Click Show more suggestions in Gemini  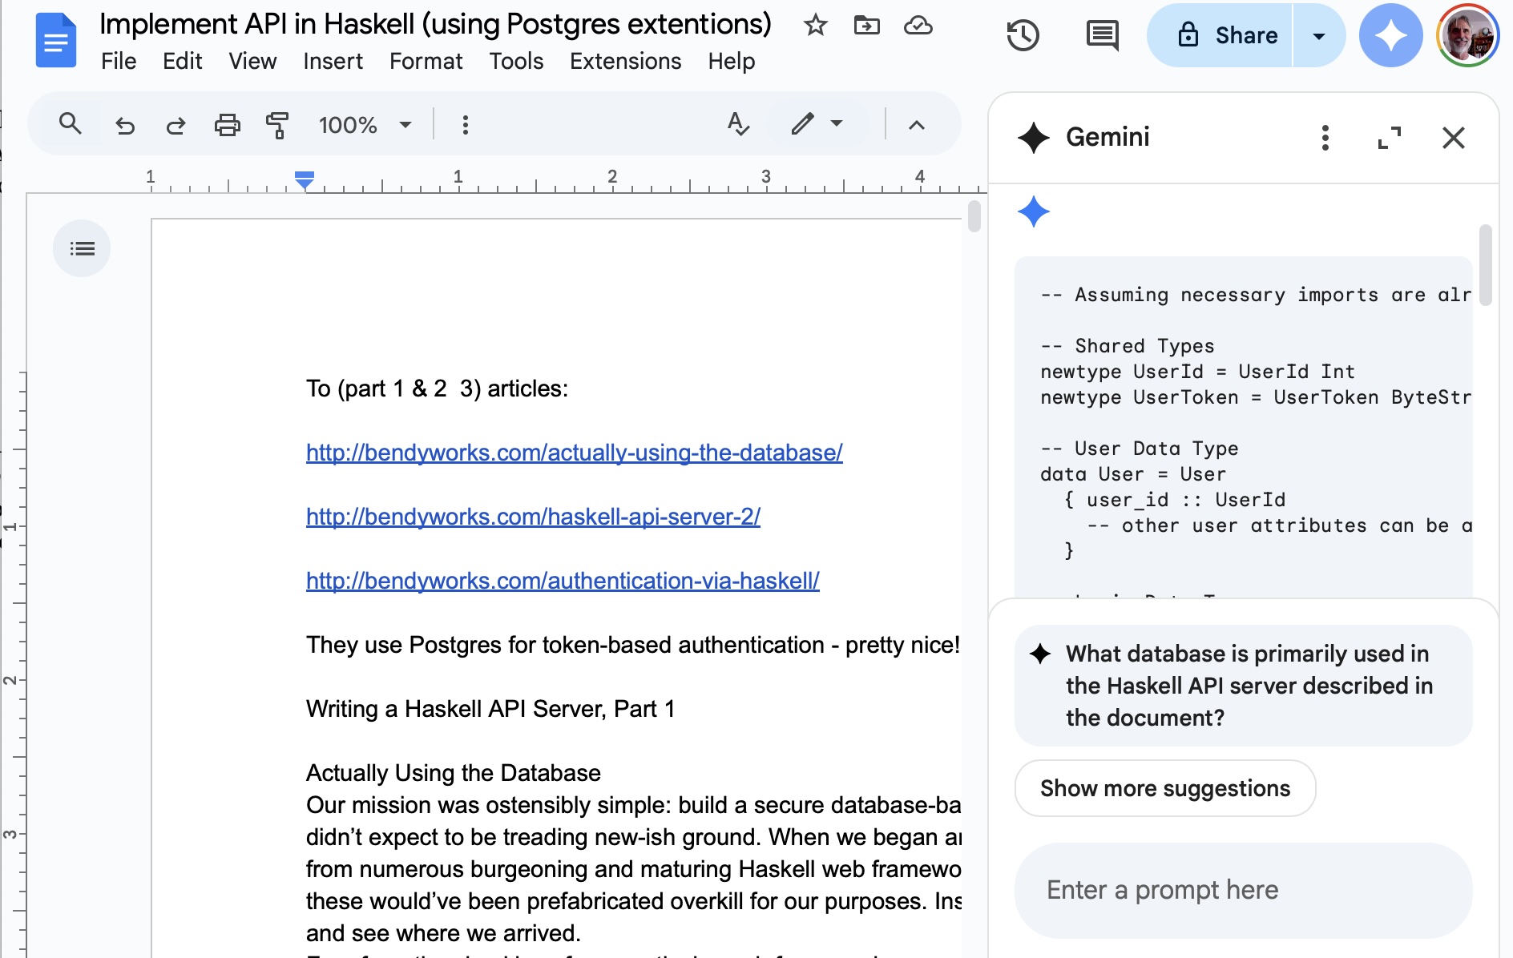coord(1164,788)
